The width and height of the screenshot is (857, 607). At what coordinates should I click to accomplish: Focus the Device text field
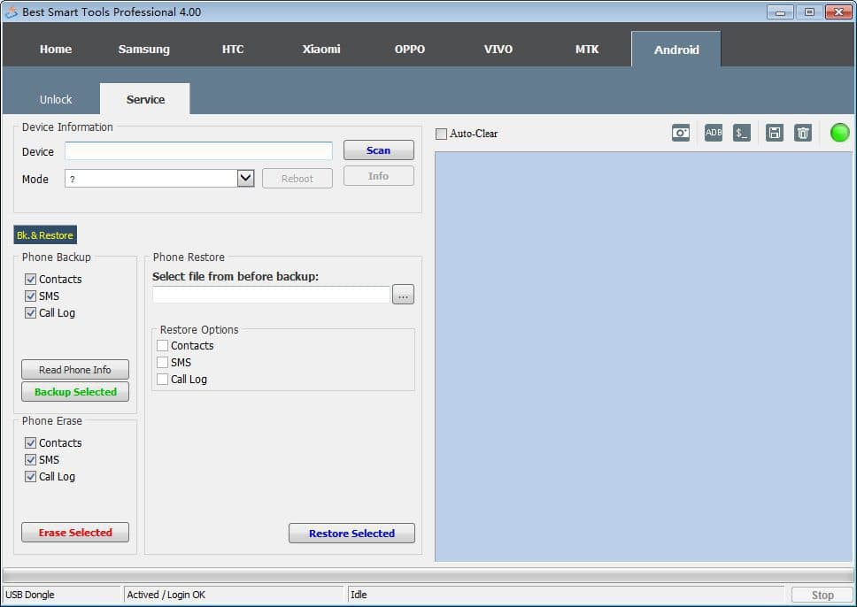pyautogui.click(x=198, y=151)
